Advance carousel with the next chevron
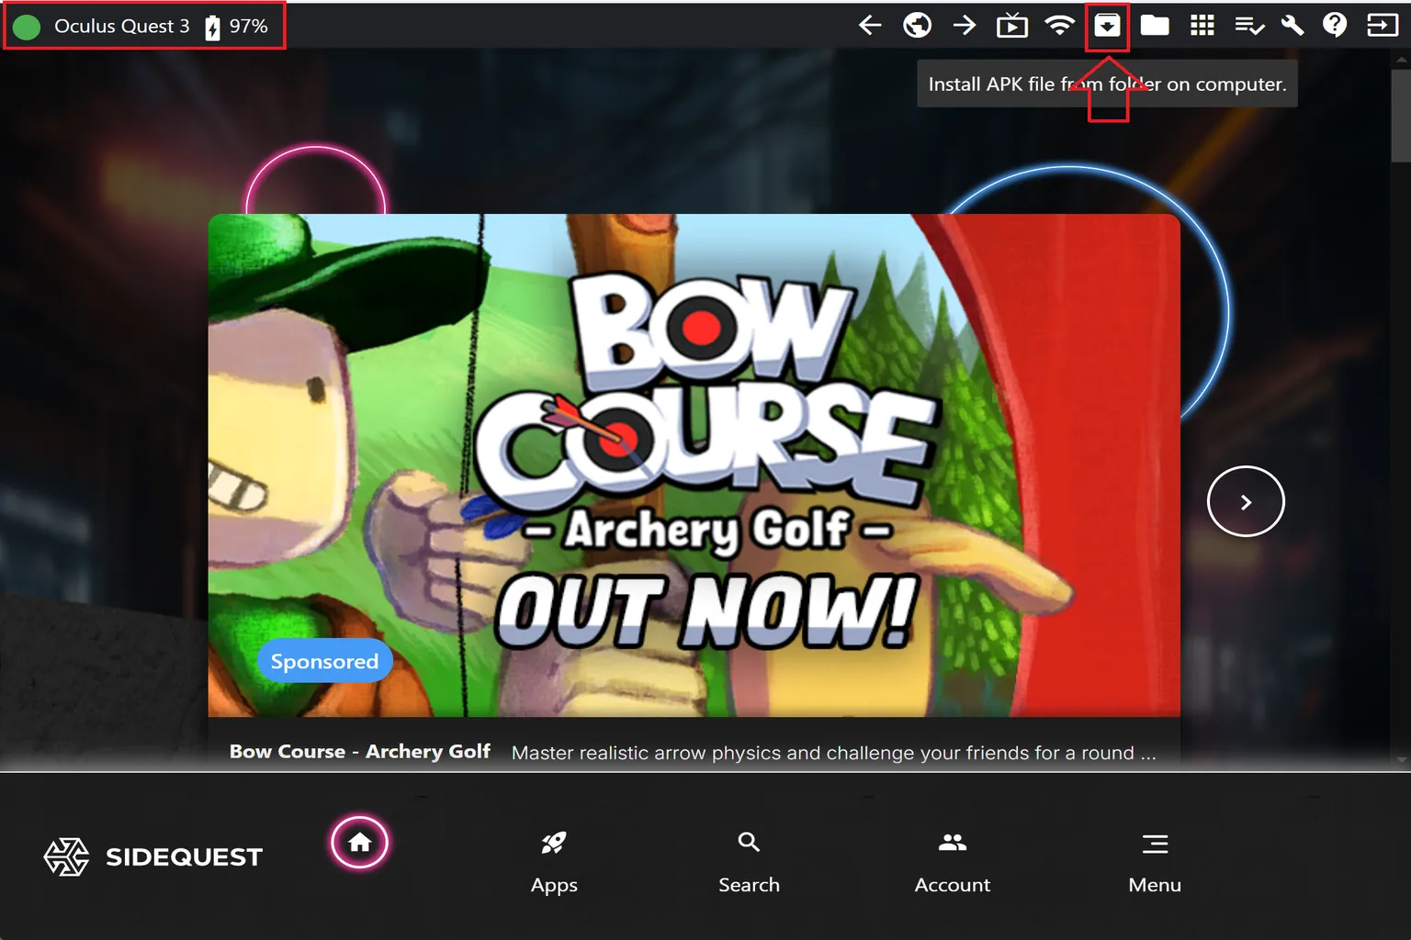 pos(1245,502)
